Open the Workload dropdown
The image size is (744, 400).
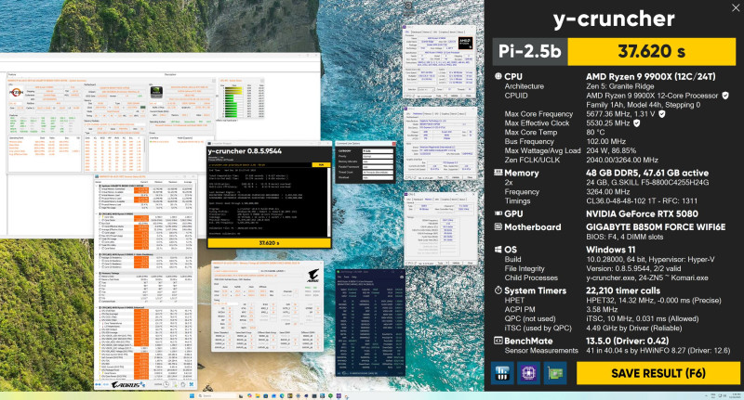(x=378, y=177)
